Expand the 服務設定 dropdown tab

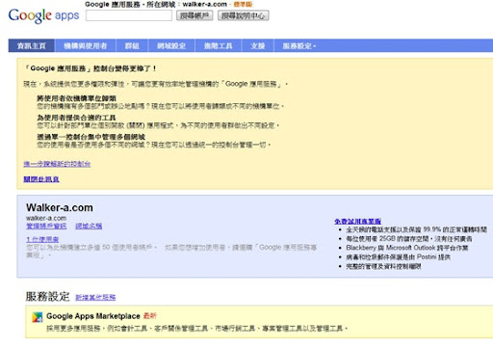pyautogui.click(x=299, y=45)
